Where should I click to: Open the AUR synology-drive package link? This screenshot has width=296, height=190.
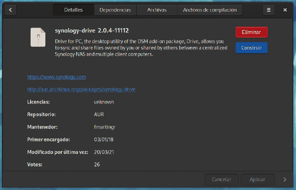[x=81, y=89]
